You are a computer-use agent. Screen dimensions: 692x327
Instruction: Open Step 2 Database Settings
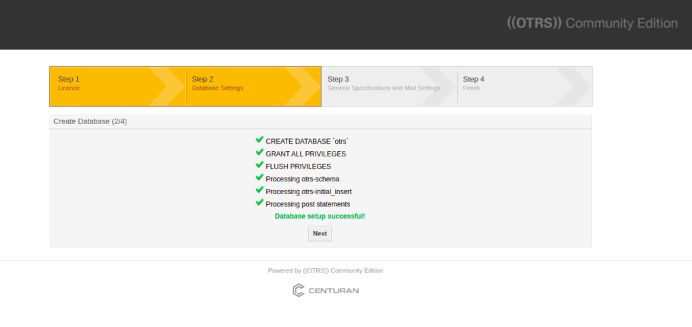(253, 87)
